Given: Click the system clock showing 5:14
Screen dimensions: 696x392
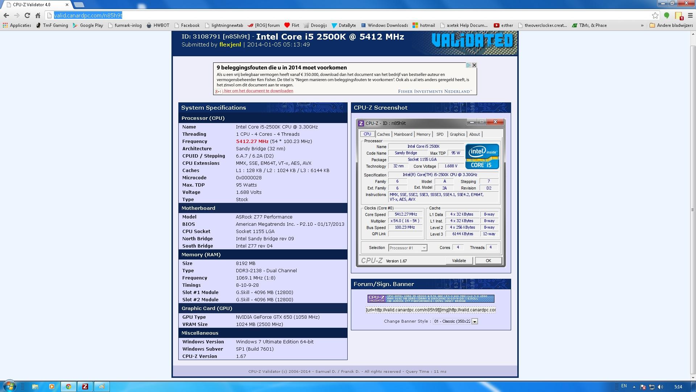Looking at the screenshot, I should click(678, 387).
